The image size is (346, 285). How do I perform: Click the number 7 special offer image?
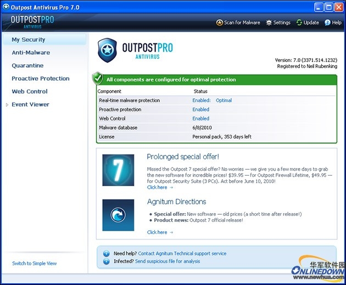tap(118, 170)
